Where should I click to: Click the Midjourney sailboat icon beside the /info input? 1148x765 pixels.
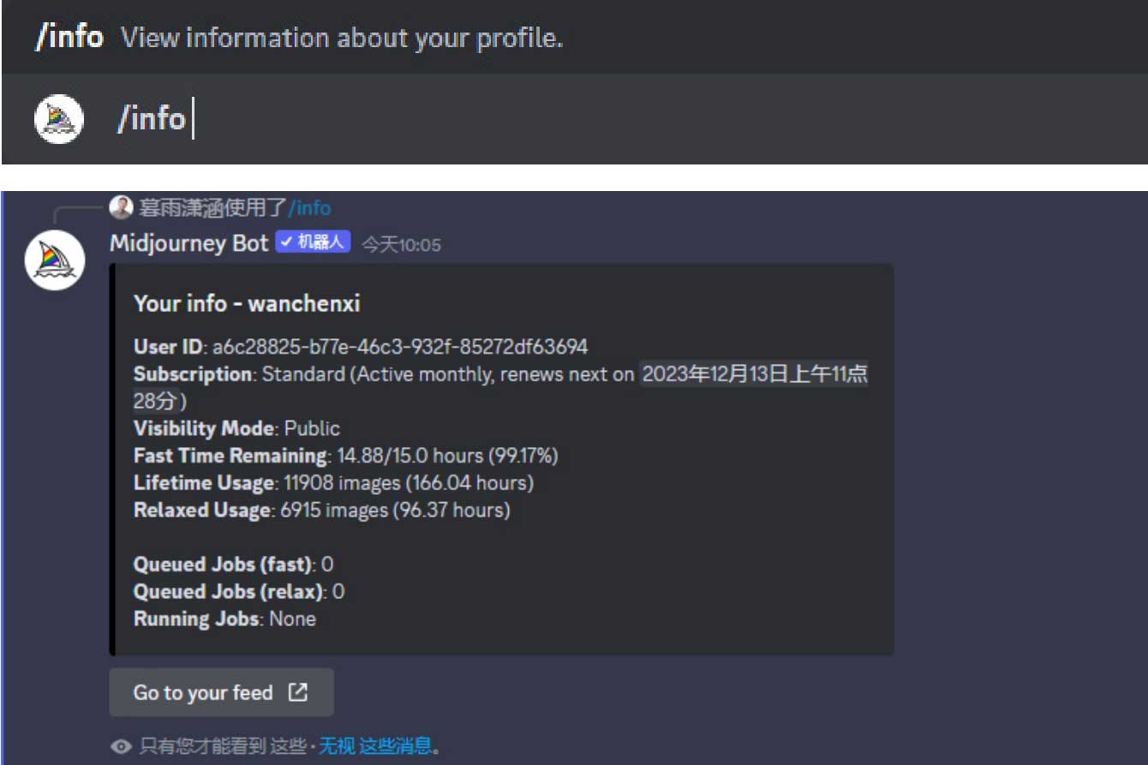[58, 118]
